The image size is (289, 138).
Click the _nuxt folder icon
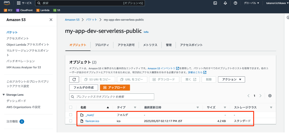pyautogui.click(x=82, y=115)
